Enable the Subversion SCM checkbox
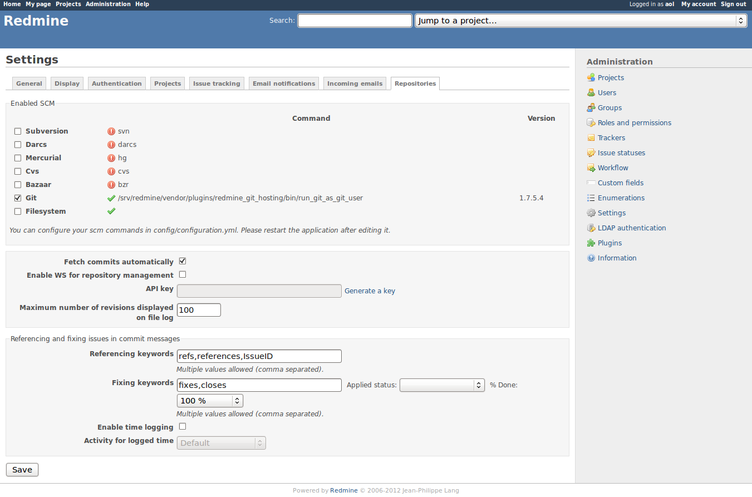This screenshot has height=497, width=752. click(18, 131)
